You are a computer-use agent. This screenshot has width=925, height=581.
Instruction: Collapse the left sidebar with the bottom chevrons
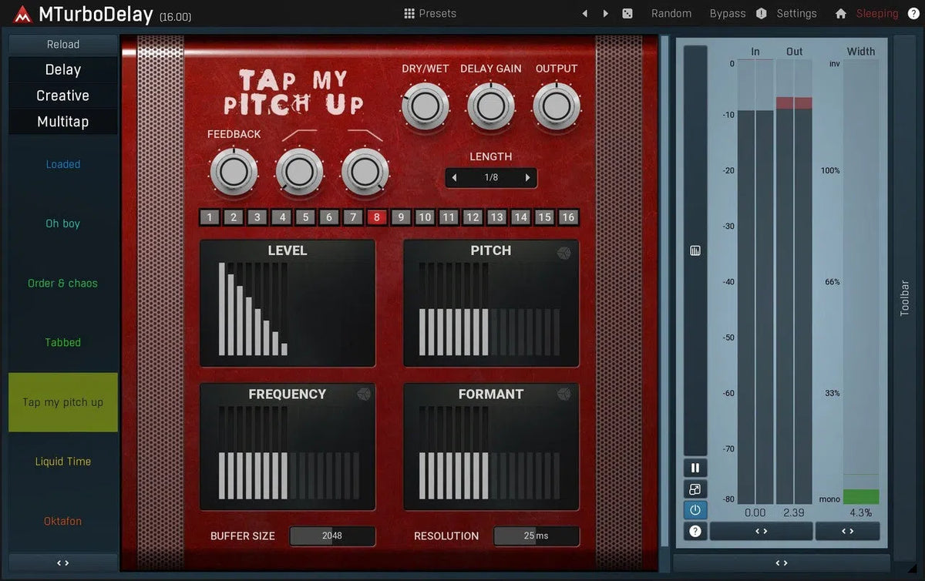tap(62, 562)
